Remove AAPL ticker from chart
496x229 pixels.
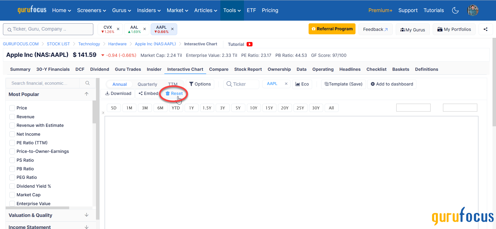[286, 84]
